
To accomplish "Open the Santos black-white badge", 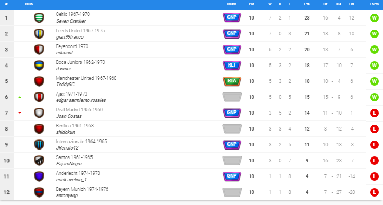I will click(39, 161).
